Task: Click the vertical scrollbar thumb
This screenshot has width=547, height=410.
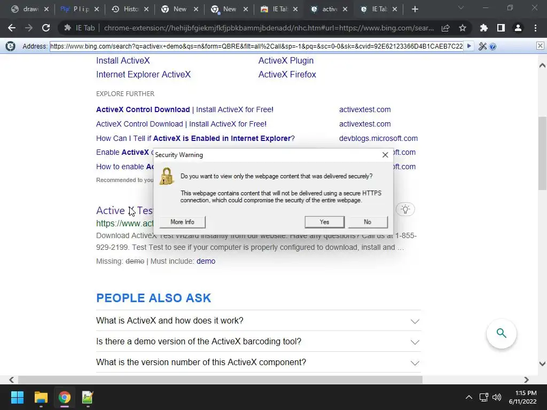Action: pos(542,153)
